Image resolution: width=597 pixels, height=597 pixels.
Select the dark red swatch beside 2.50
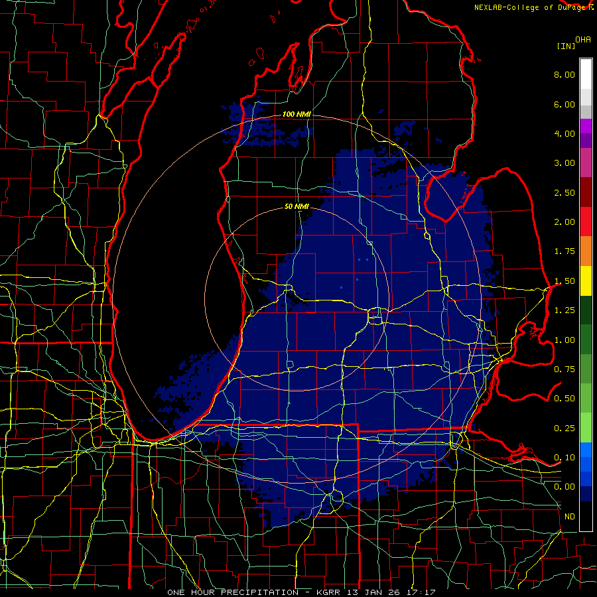(x=586, y=192)
